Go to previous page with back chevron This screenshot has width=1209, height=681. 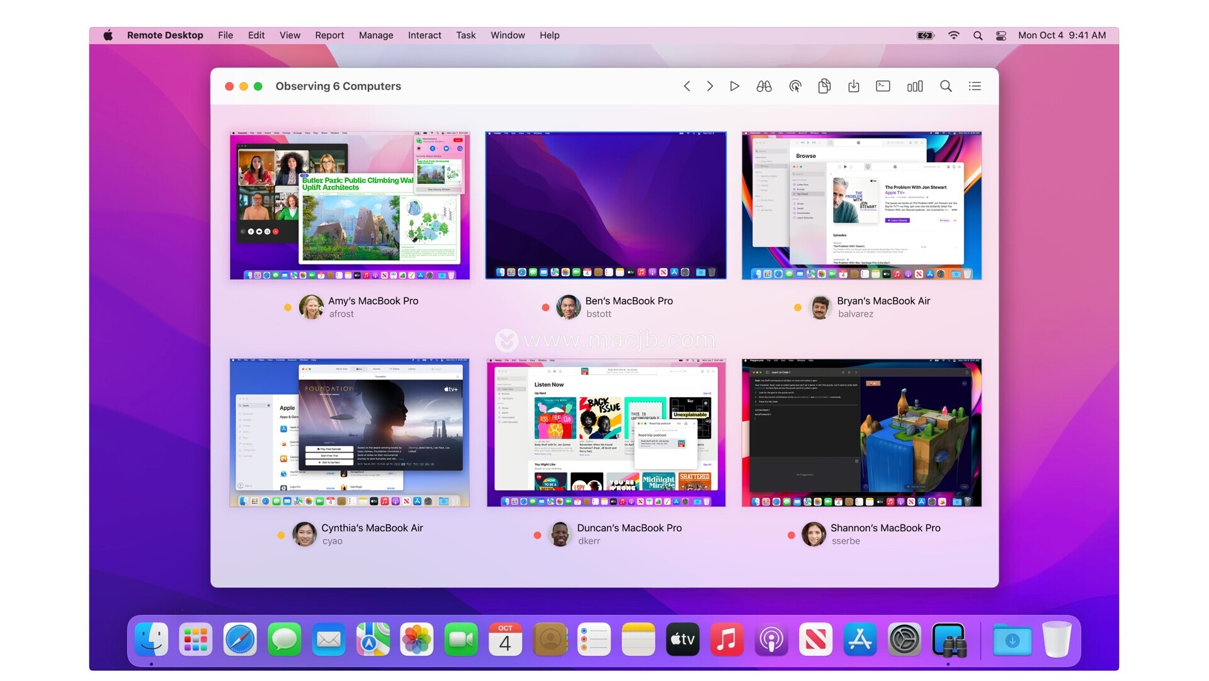click(x=687, y=86)
